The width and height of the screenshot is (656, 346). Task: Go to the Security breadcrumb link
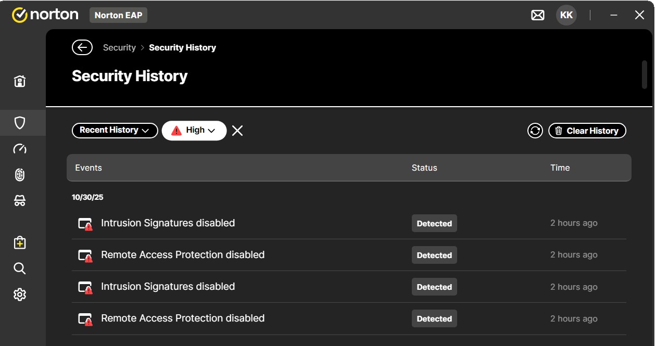(119, 47)
